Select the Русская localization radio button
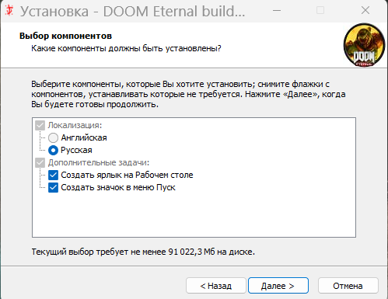This screenshot has width=388, height=299. (x=53, y=150)
